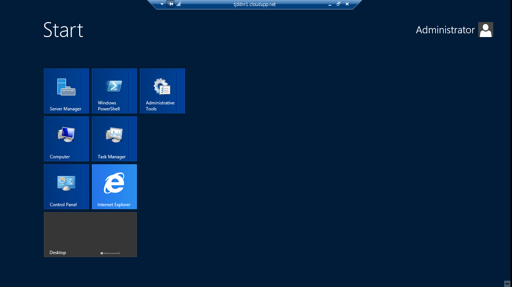
Task: Close the remote desktop connection
Action: coord(347,4)
